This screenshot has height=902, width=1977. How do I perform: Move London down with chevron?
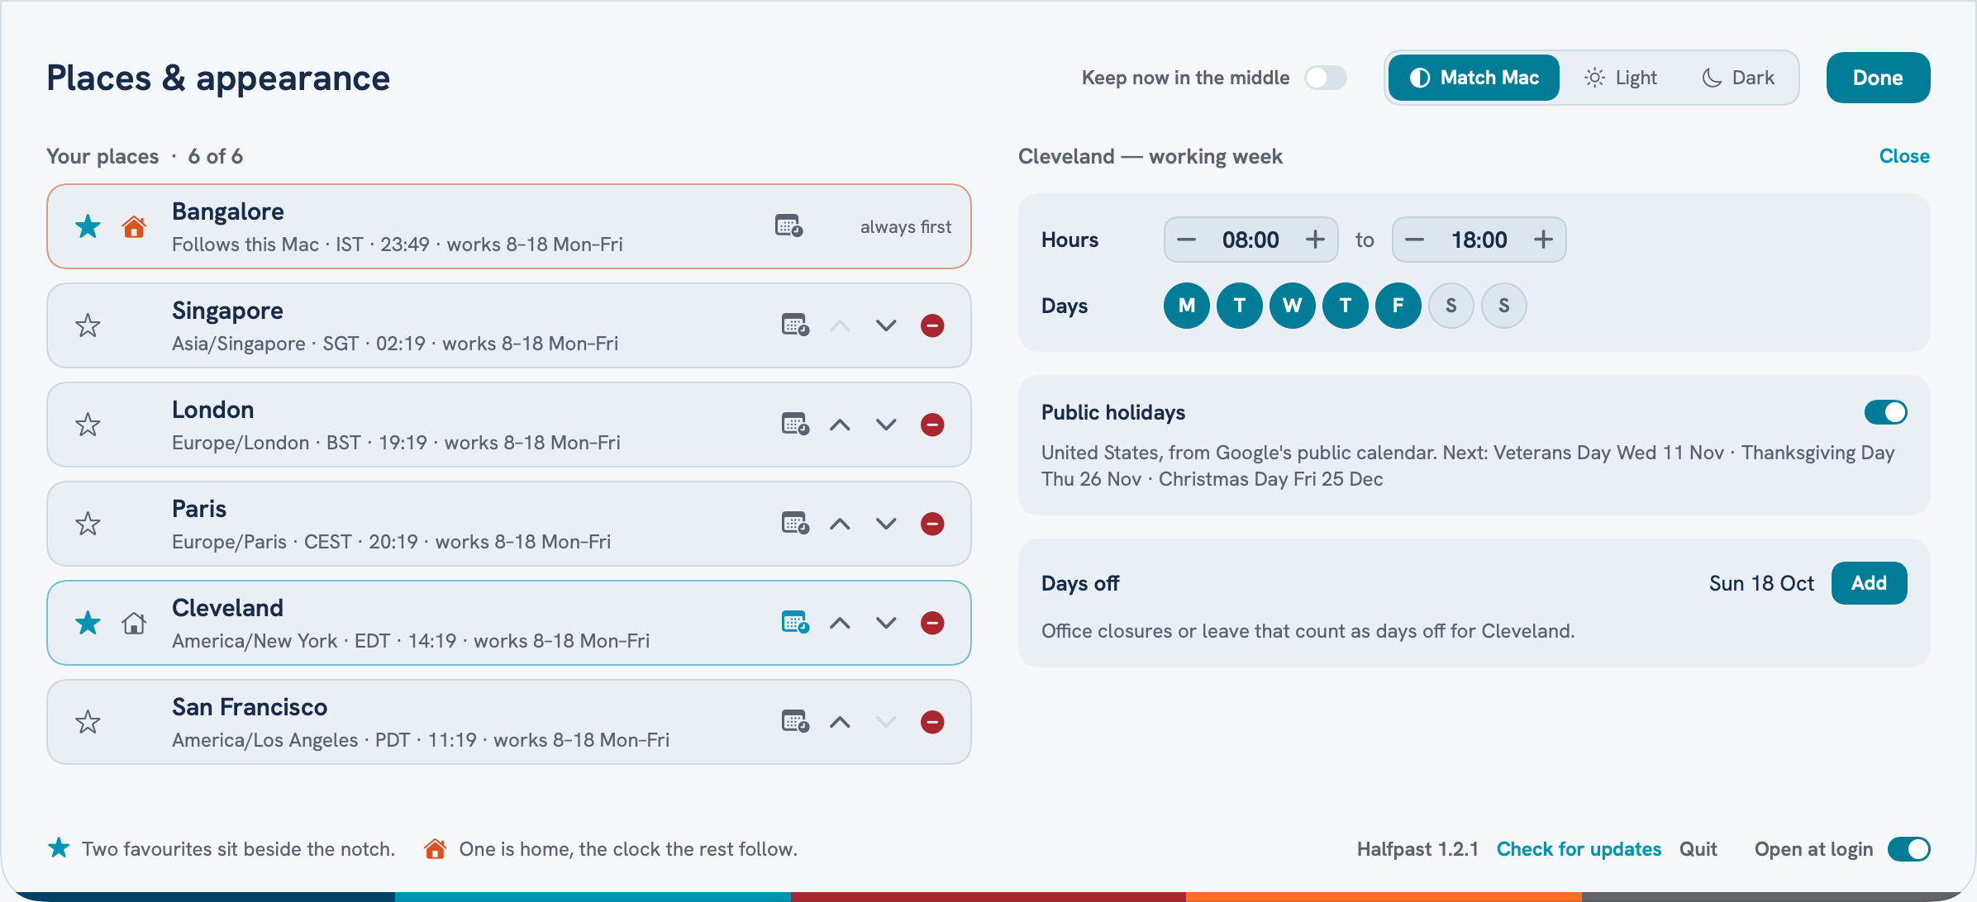coord(886,425)
